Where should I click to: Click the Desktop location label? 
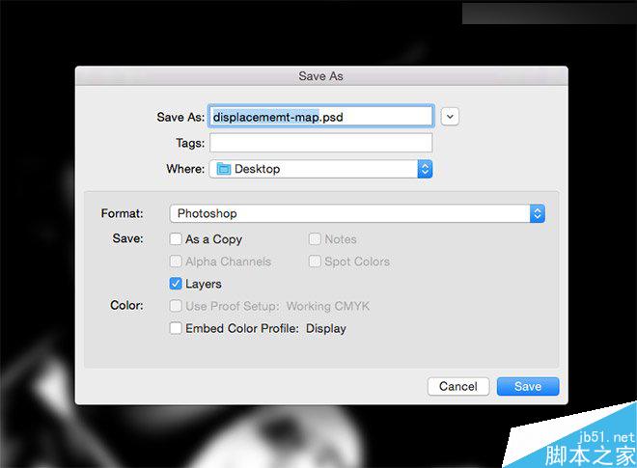257,169
